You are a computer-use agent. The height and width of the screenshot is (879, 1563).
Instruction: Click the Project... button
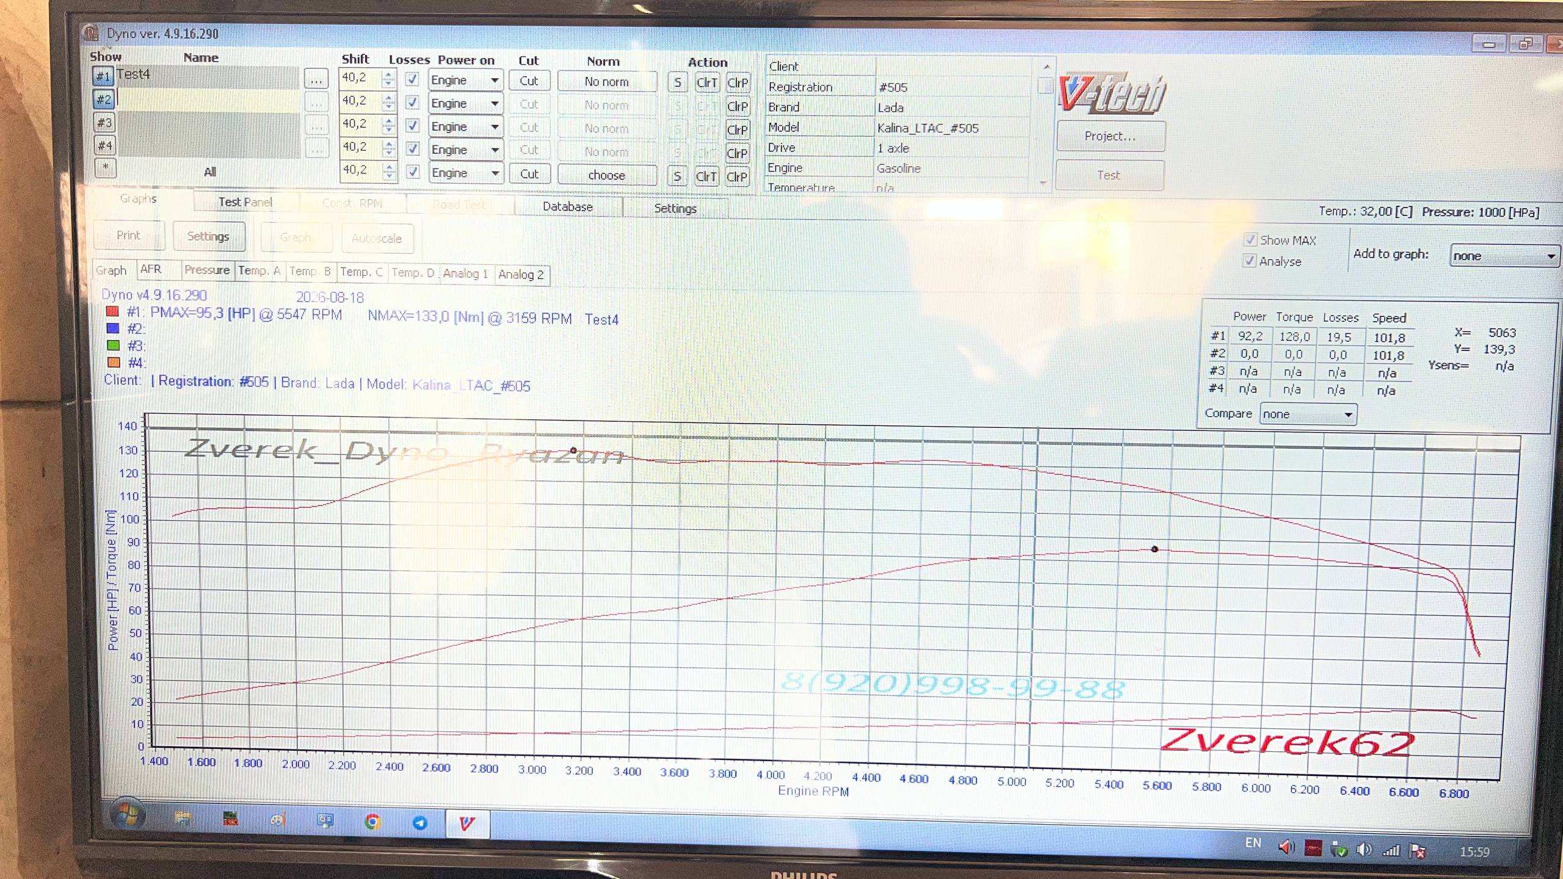click(x=1110, y=136)
